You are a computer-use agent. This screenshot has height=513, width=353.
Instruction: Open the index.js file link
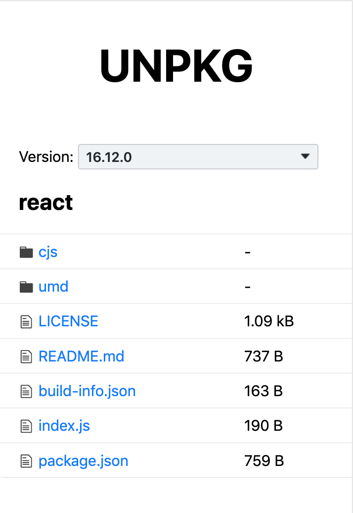[x=64, y=426]
